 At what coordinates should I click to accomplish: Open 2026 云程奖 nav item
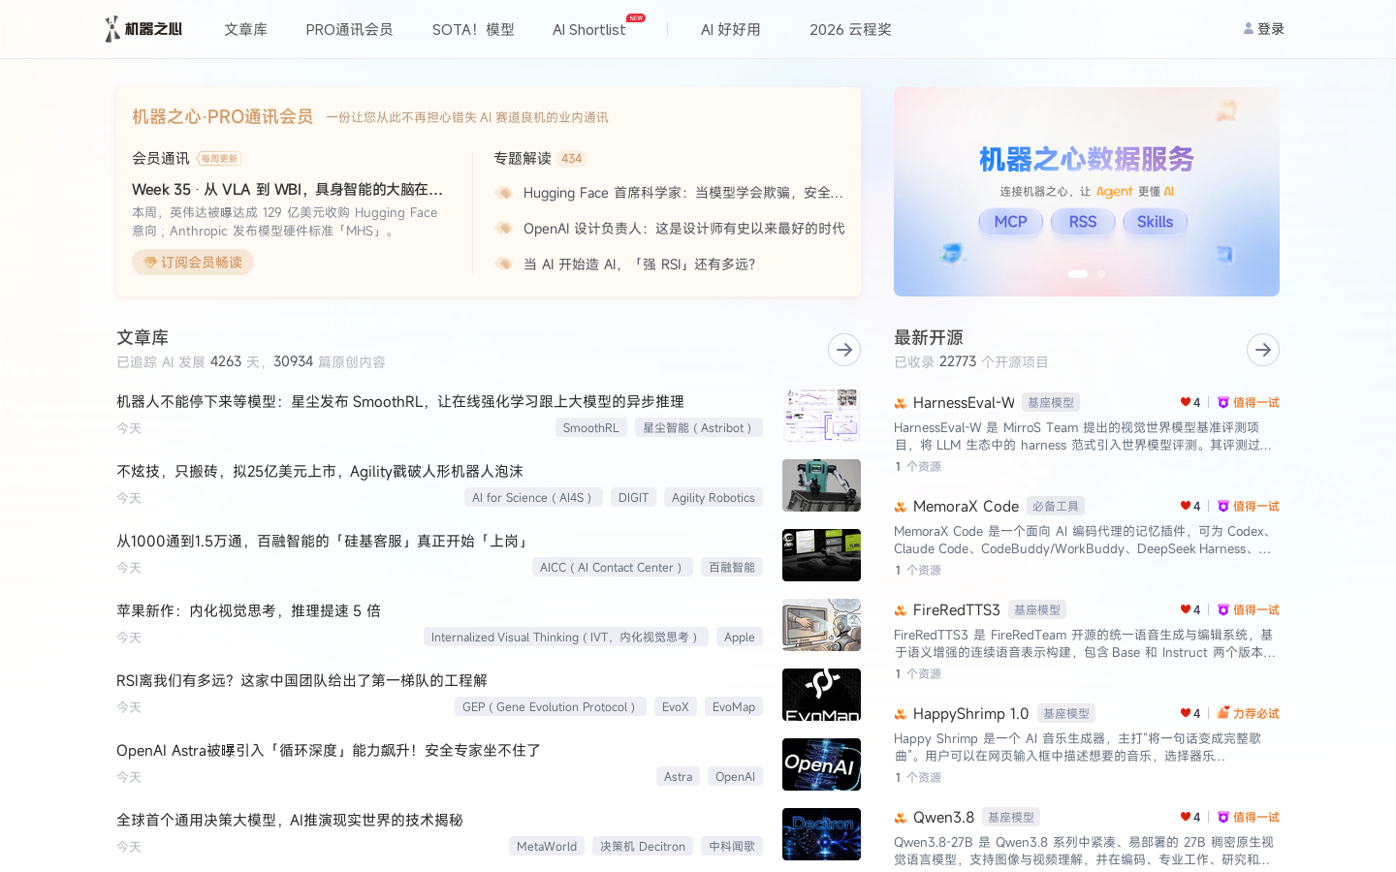(850, 30)
